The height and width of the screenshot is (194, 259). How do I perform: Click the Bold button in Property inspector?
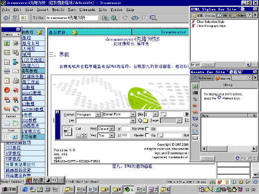(187, 114)
